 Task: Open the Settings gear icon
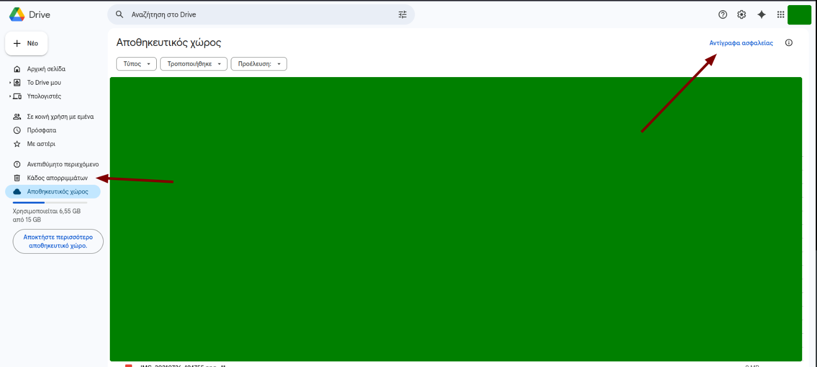click(741, 15)
